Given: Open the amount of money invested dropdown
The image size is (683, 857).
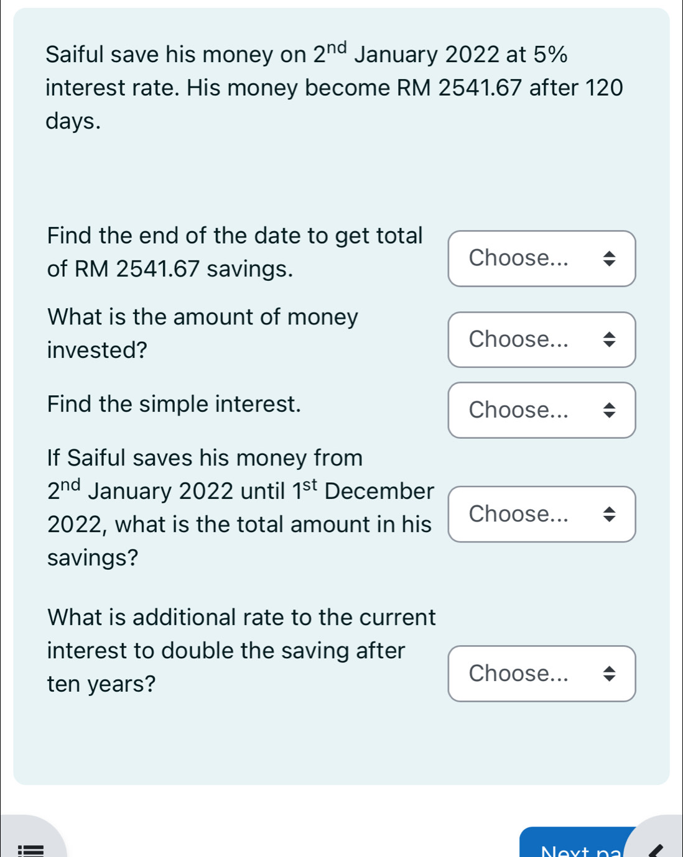Looking at the screenshot, I should pyautogui.click(x=541, y=340).
